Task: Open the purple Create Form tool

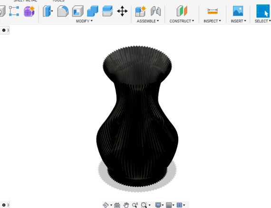Action: click(x=29, y=11)
